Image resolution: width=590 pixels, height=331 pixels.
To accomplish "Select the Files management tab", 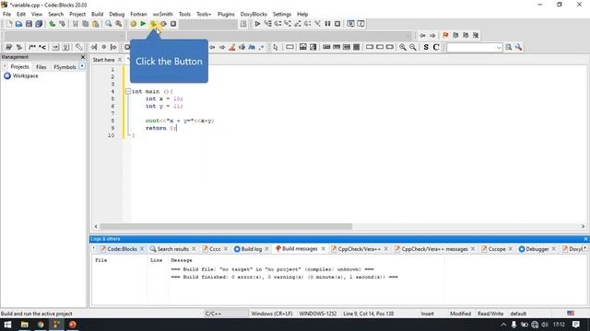I will click(x=41, y=67).
